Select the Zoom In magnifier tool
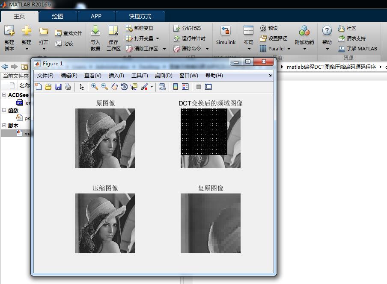387x284 pixels. point(95,87)
